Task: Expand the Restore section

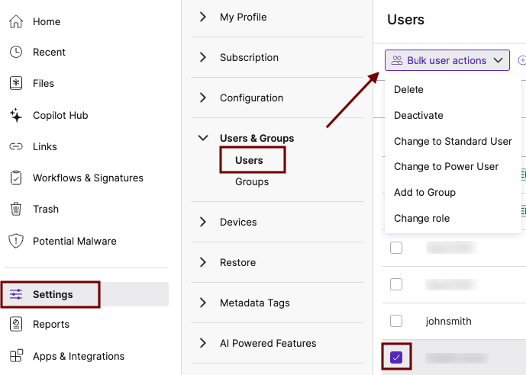Action: coord(202,262)
